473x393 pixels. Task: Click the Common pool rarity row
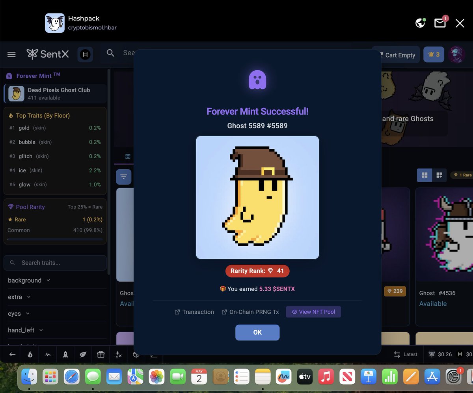[x=55, y=230]
